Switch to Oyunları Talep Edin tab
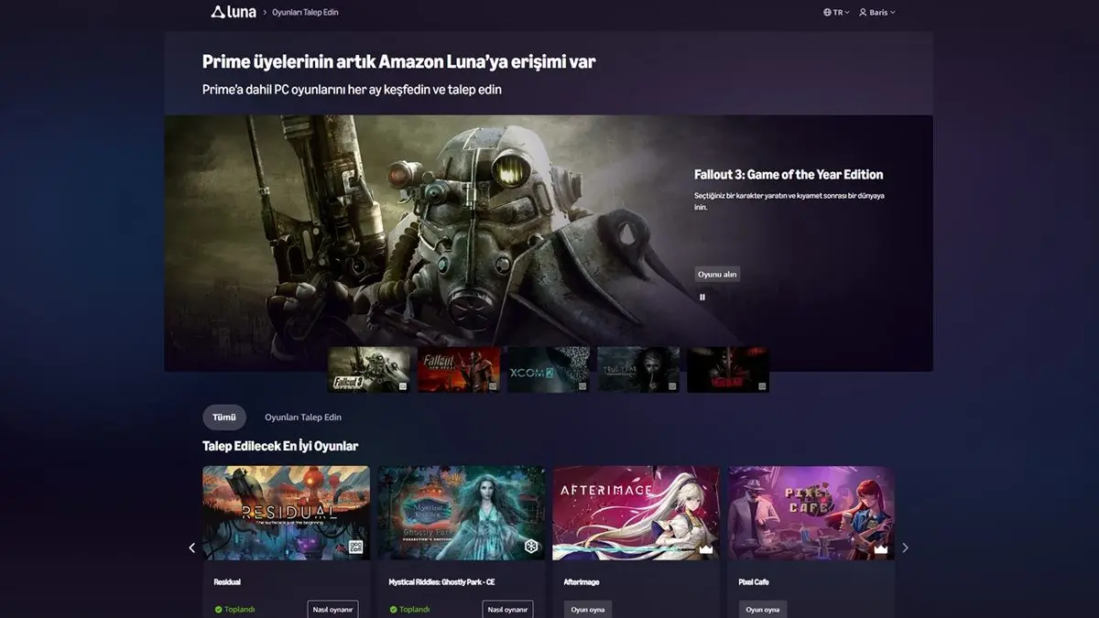This screenshot has width=1099, height=618. (302, 417)
